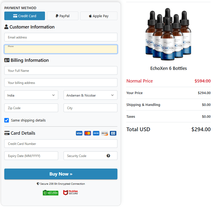
Task: Click the security code help question-mark icon
Action: pos(108,156)
